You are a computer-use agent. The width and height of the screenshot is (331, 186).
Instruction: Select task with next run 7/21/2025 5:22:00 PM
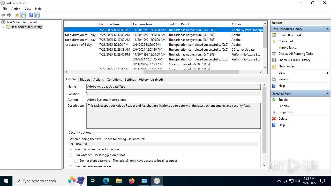pos(164,45)
